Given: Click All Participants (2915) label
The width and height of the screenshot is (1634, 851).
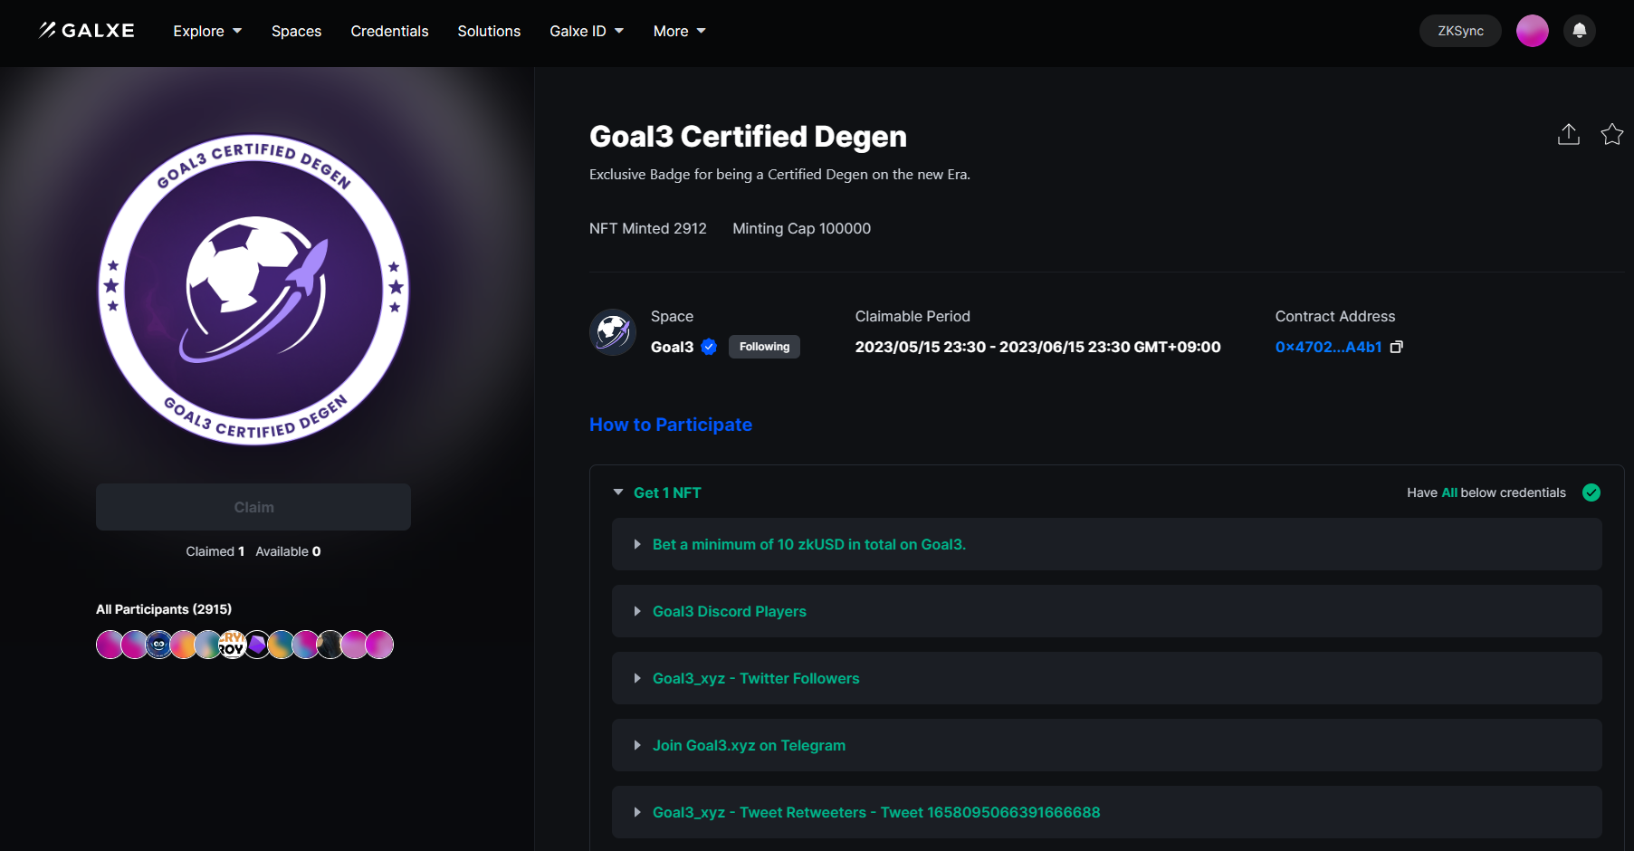Looking at the screenshot, I should click(x=164, y=609).
